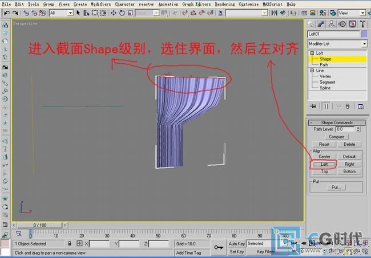Select the Path sub-object level
Image resolution: width=371 pixels, height=258 pixels.
(x=324, y=65)
